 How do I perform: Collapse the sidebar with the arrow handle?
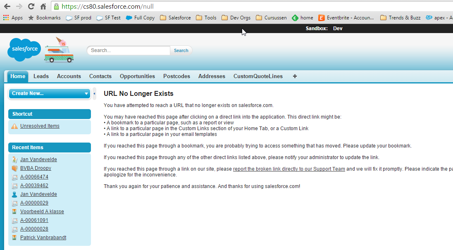(94, 93)
